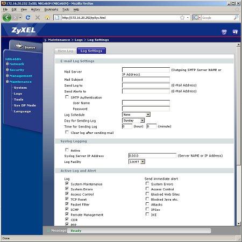
Task: Click the page scrollbar down arrow
Action: pos(238,224)
